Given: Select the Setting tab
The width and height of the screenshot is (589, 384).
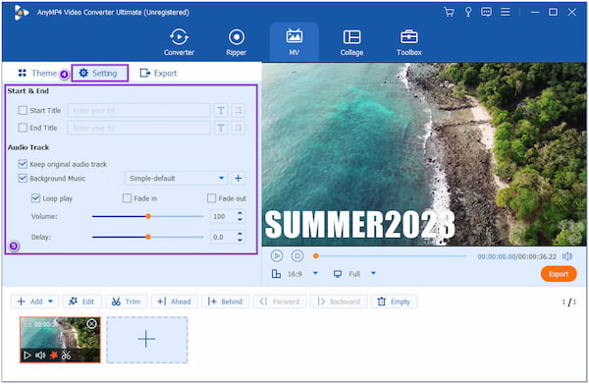Looking at the screenshot, I should pyautogui.click(x=100, y=73).
